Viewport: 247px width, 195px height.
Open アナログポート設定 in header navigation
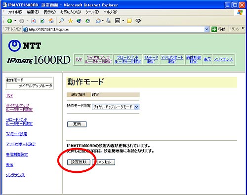tap(172, 59)
